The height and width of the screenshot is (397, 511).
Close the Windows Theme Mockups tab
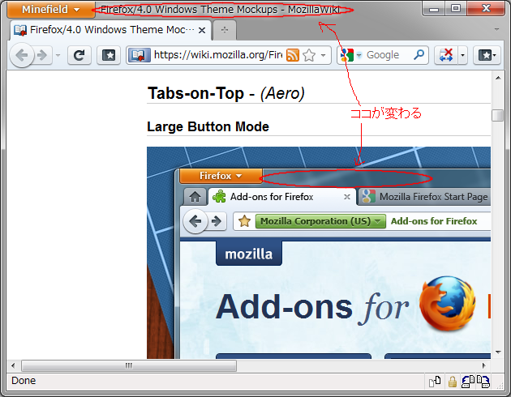tap(202, 30)
